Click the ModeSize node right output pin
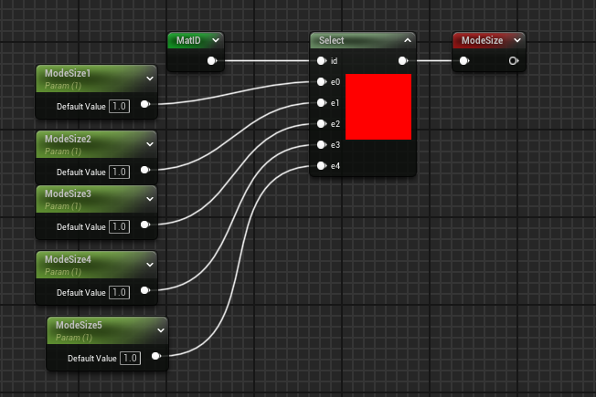The height and width of the screenshot is (397, 596). [514, 61]
